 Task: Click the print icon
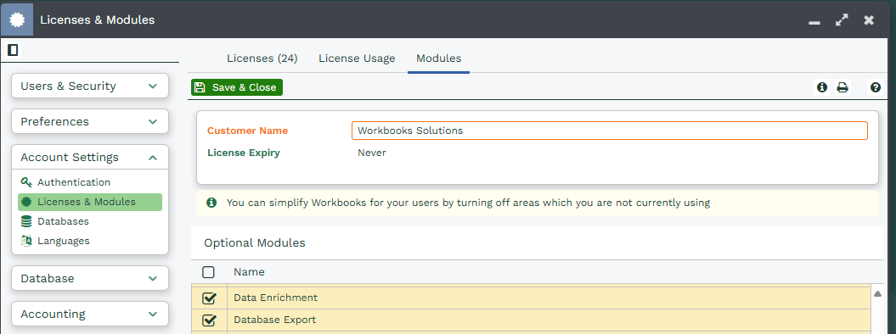(842, 87)
